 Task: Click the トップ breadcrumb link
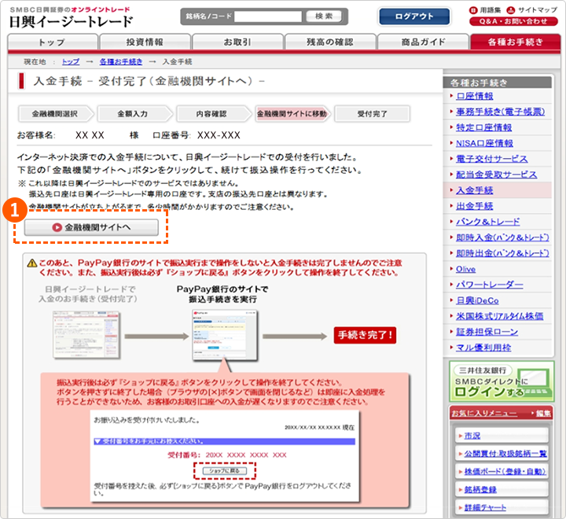tap(71, 62)
